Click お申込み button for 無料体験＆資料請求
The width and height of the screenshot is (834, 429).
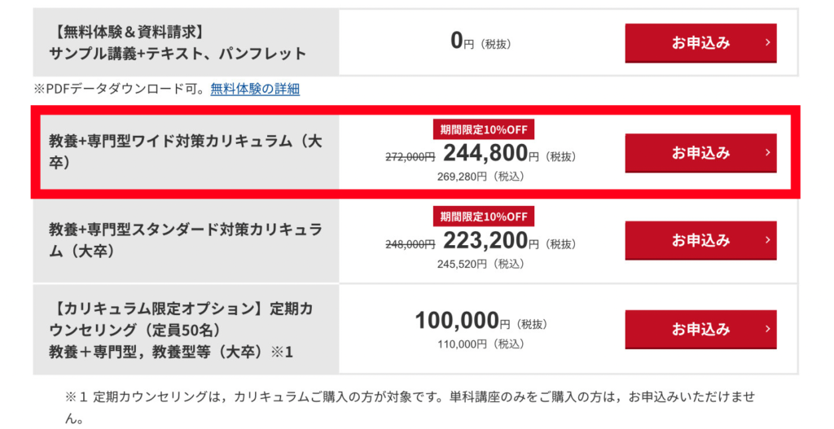[x=700, y=43]
